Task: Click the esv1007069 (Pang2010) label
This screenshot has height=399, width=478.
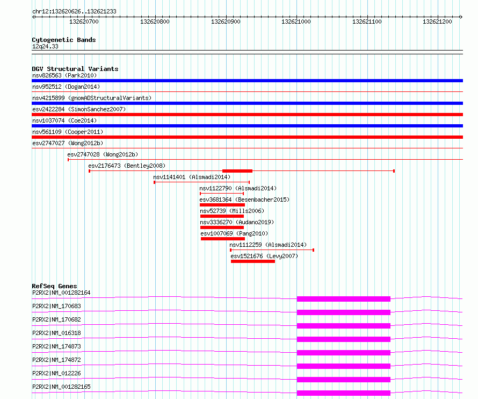Action: coord(234,233)
